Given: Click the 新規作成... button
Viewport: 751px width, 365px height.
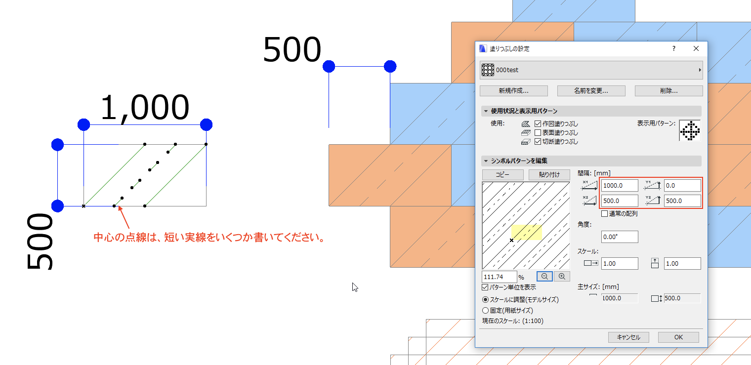Looking at the screenshot, I should 513,91.
